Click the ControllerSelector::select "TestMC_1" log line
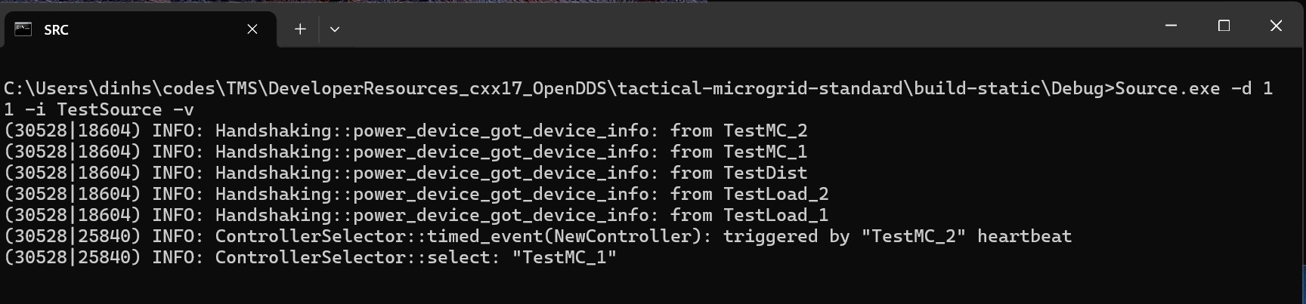Image resolution: width=1306 pixels, height=304 pixels. tap(311, 258)
